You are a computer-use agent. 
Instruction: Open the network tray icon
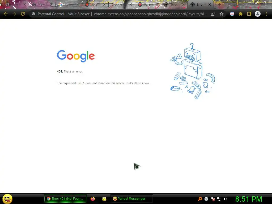tap(219, 199)
